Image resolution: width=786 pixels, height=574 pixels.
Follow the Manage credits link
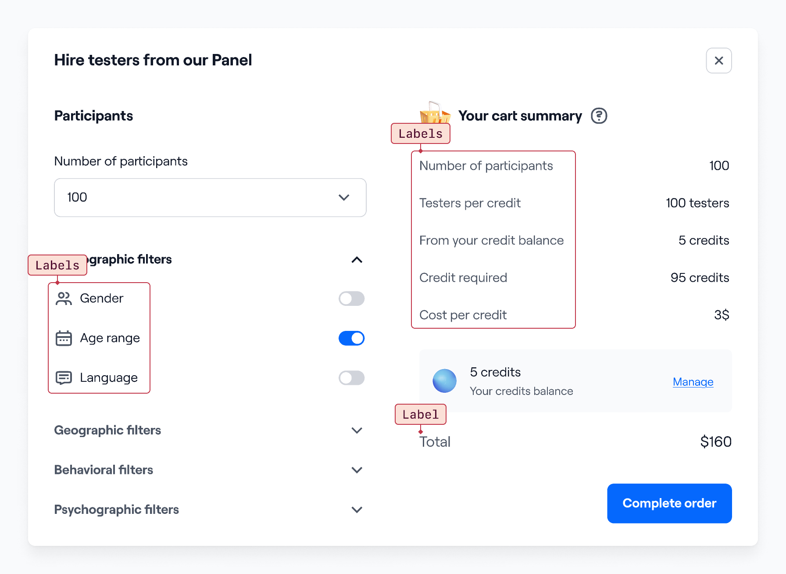click(693, 382)
